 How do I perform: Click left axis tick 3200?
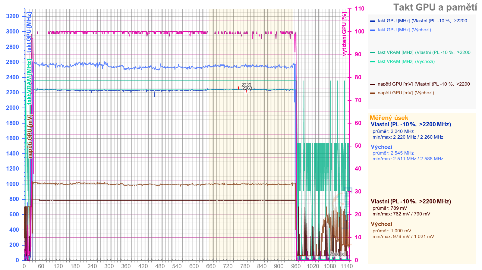pos(12,16)
